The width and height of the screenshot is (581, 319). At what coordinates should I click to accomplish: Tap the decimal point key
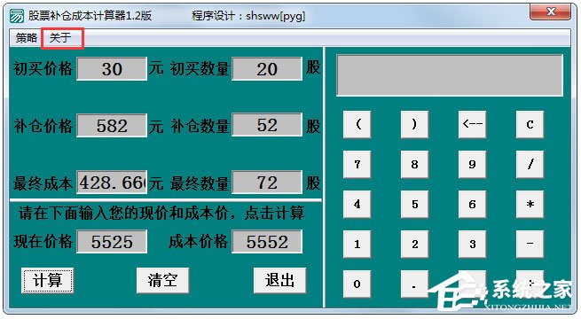click(414, 284)
